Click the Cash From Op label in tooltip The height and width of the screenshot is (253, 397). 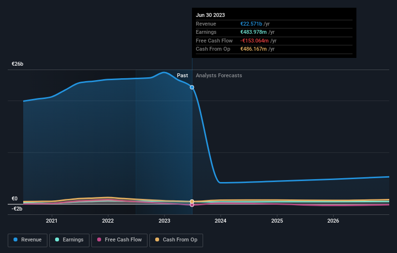pyautogui.click(x=213, y=49)
